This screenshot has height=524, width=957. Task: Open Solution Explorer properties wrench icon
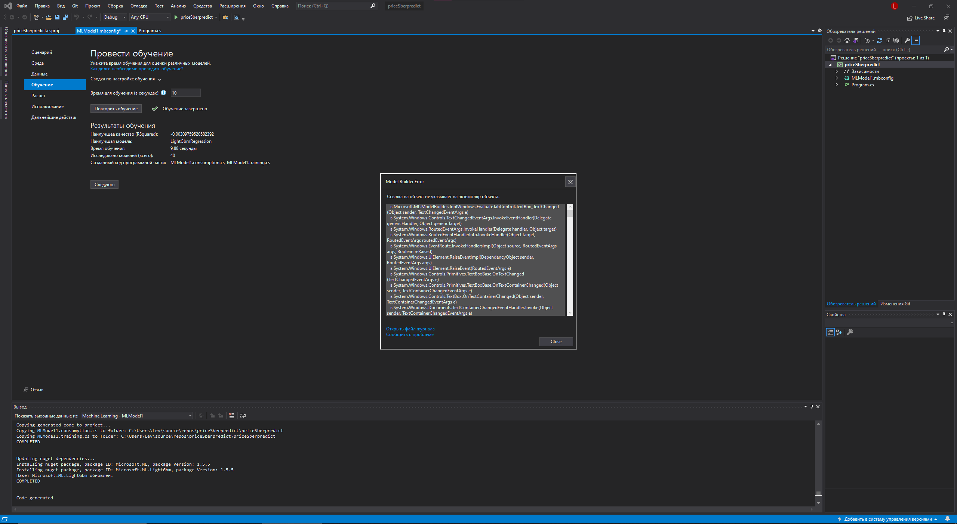(x=907, y=40)
